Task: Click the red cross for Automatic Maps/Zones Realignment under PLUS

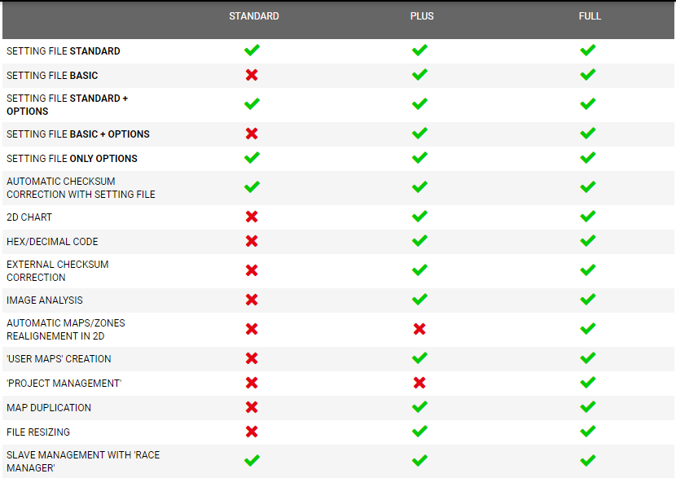Action: click(419, 329)
